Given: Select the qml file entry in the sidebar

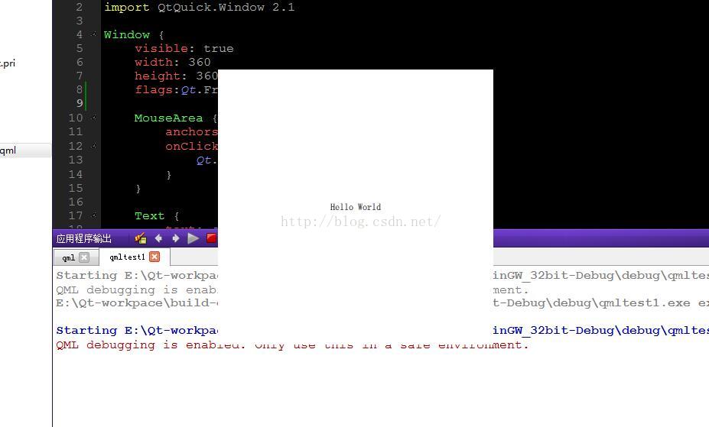Looking at the screenshot, I should coord(25,150).
